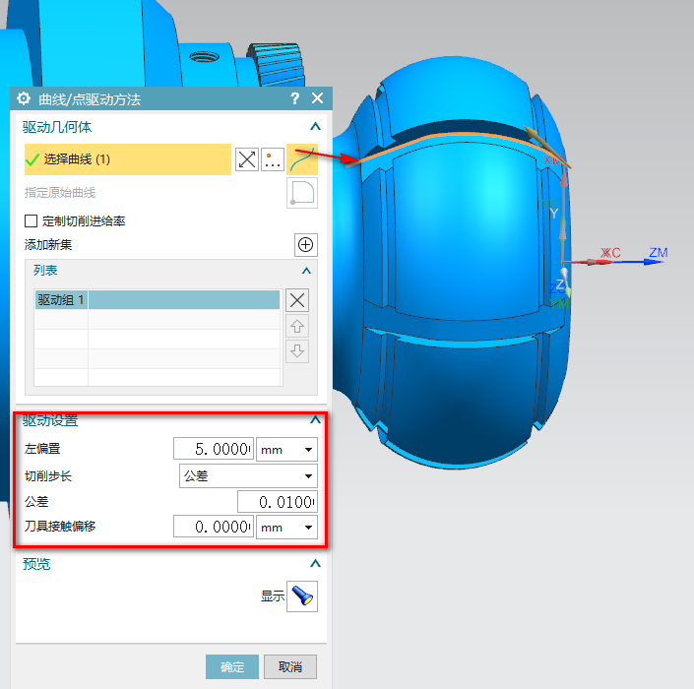This screenshot has height=689, width=694.
Task: Move drive group down with arrow icon
Action: pos(297,351)
